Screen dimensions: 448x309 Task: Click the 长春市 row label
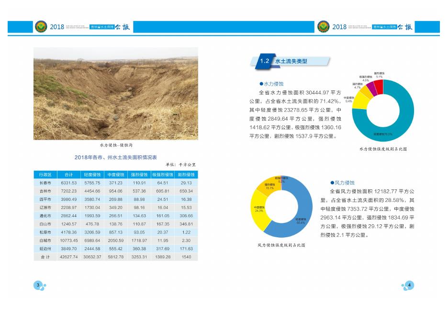[45, 183]
